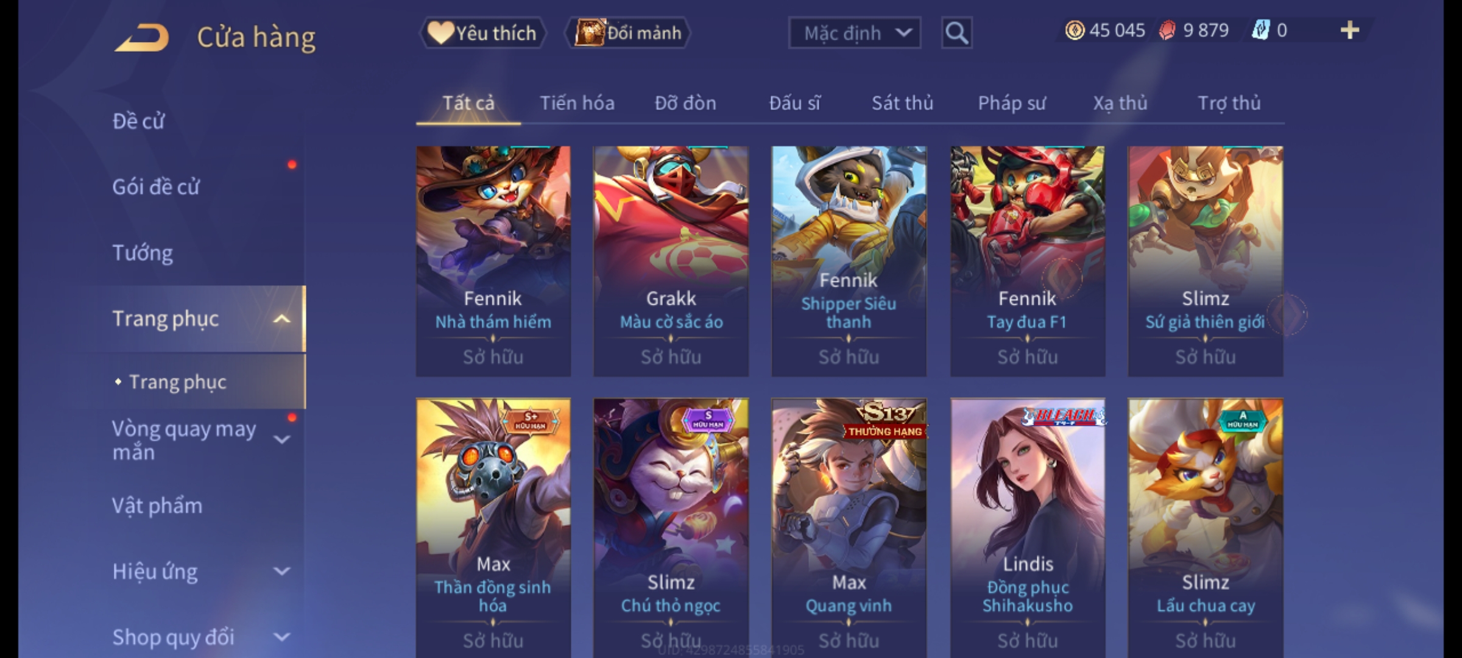
Task: Switch to the Tiến hóa tab
Action: [577, 103]
